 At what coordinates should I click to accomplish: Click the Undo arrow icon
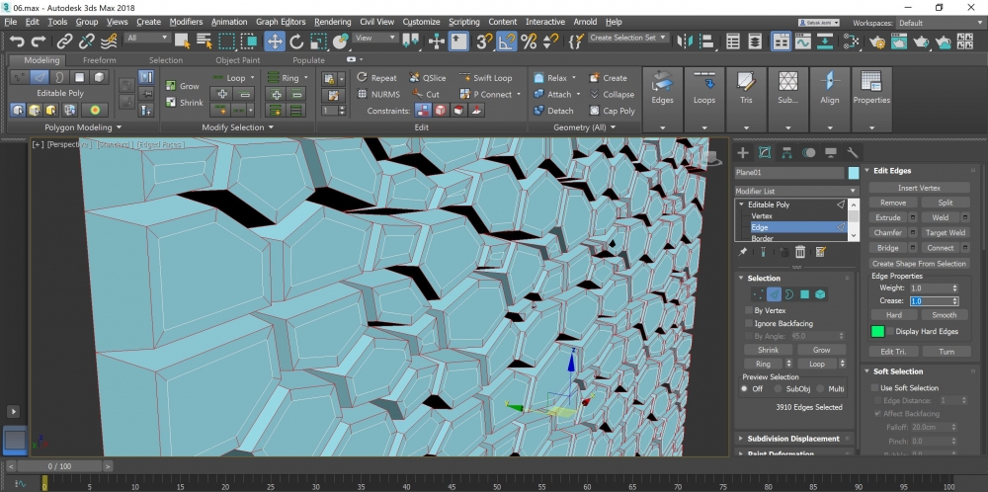point(17,41)
